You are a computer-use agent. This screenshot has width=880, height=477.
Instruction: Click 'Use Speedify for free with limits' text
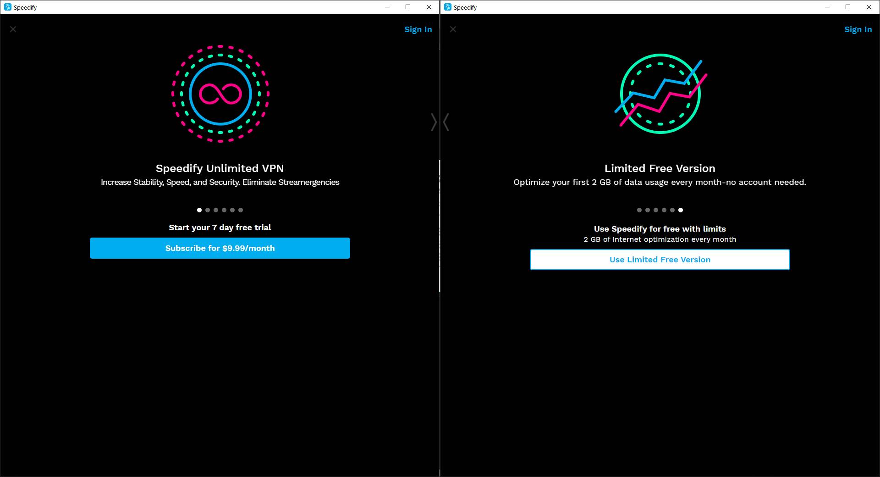[x=660, y=229]
